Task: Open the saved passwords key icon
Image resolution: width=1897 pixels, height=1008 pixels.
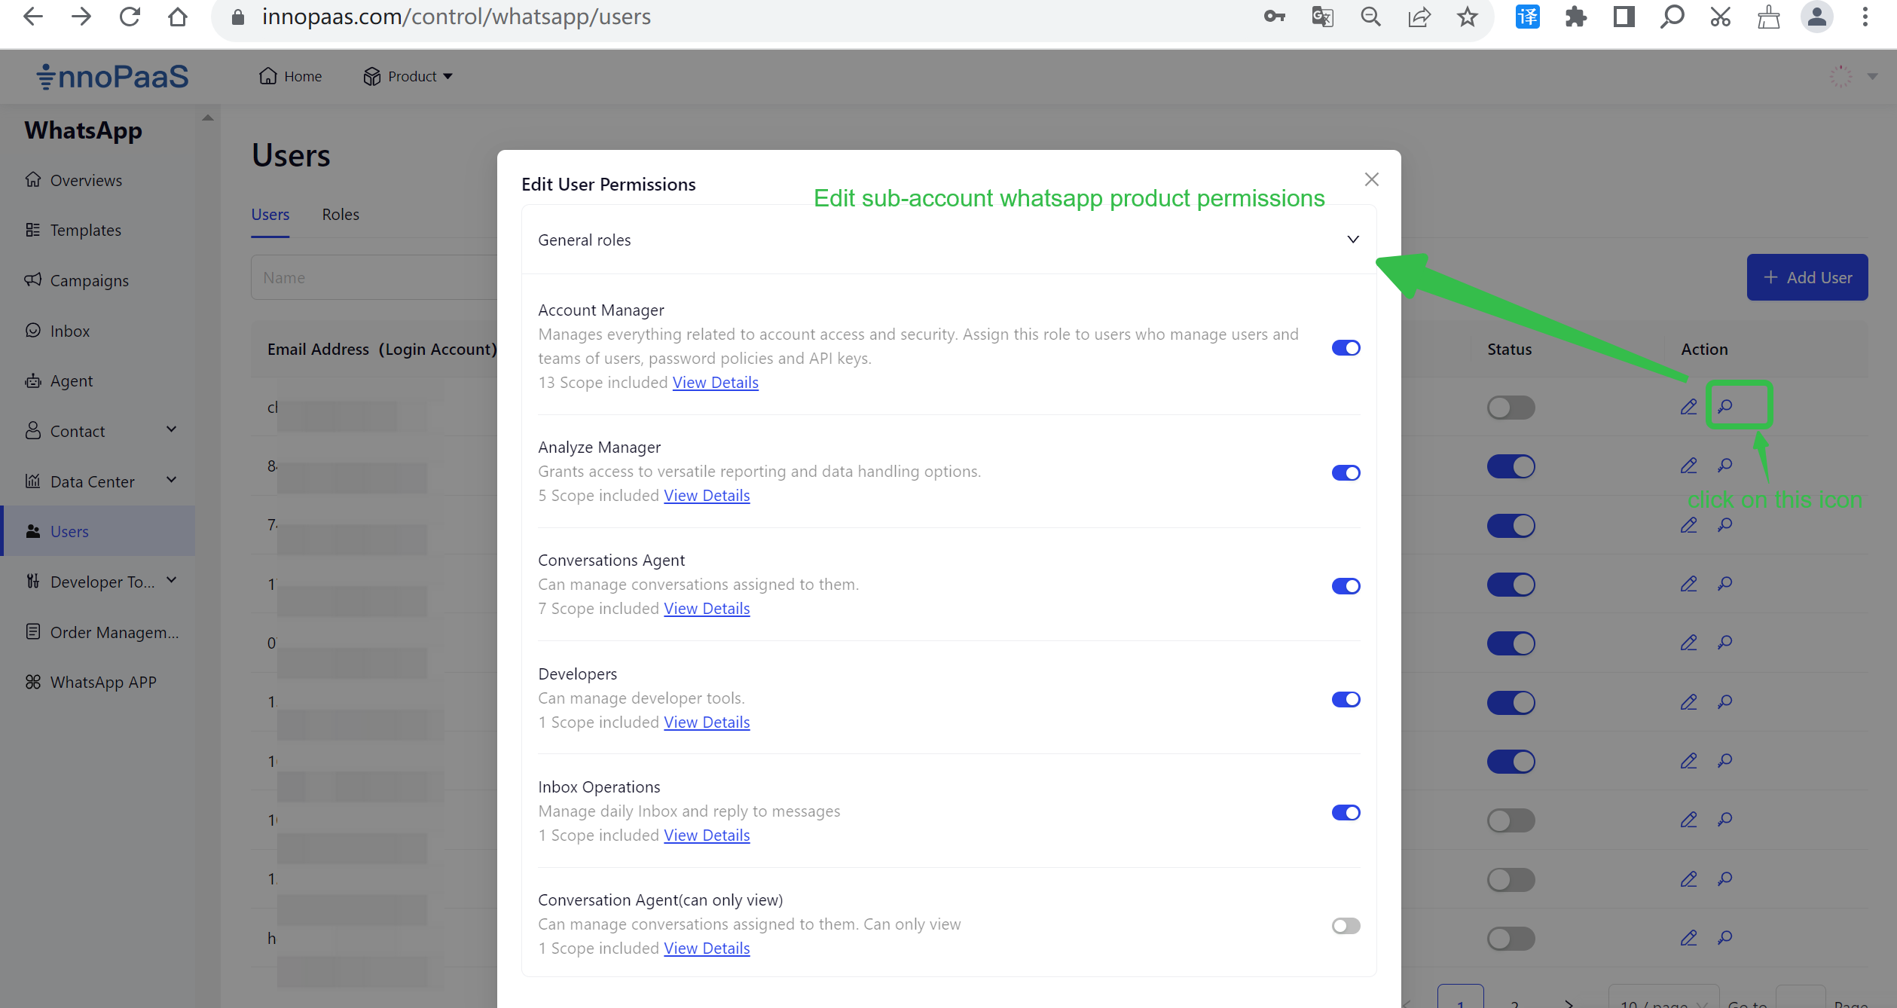Action: point(1274,17)
